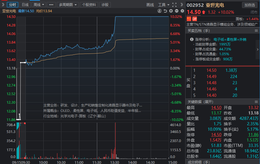Expand the 关键数据 (展开) section
Image resolution: width=260 pixels, height=164 pixels.
(x=200, y=102)
